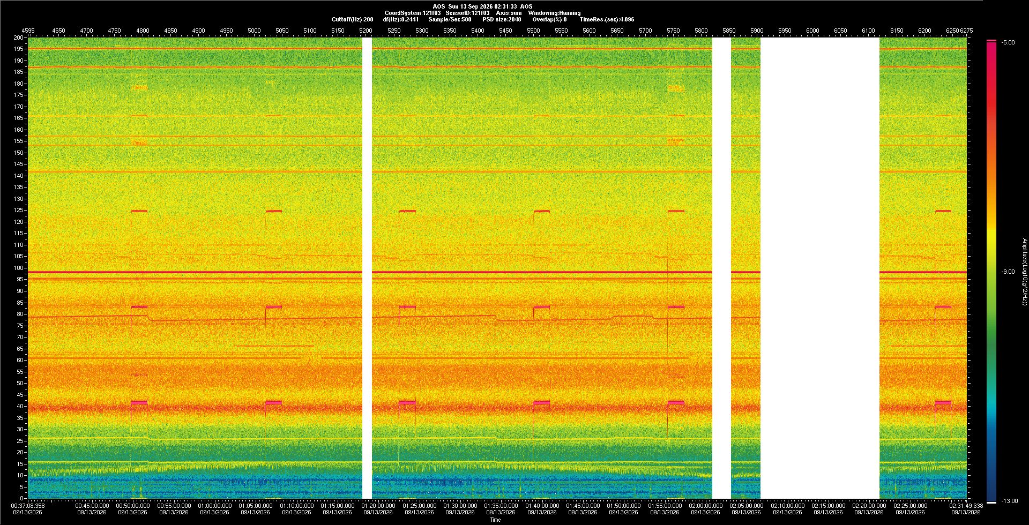The width and height of the screenshot is (1029, 525).
Task: Click the SensorID:121f03 header text
Action: pyautogui.click(x=467, y=13)
